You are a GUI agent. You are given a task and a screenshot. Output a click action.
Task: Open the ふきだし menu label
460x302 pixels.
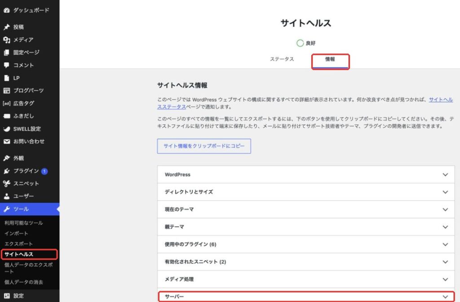coord(23,116)
